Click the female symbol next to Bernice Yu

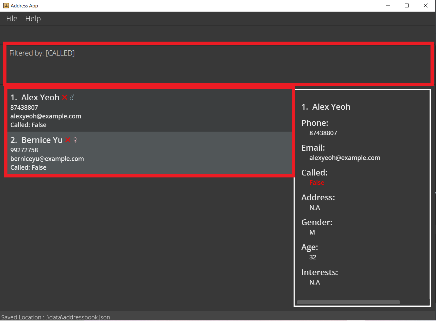75,140
